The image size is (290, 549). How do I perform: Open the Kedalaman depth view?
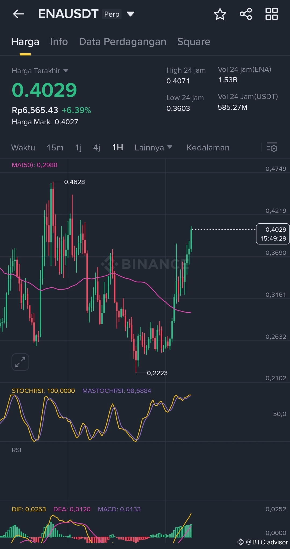(x=208, y=147)
